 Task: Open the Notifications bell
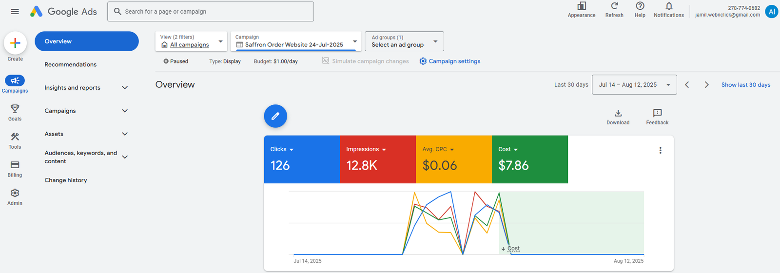[669, 6]
